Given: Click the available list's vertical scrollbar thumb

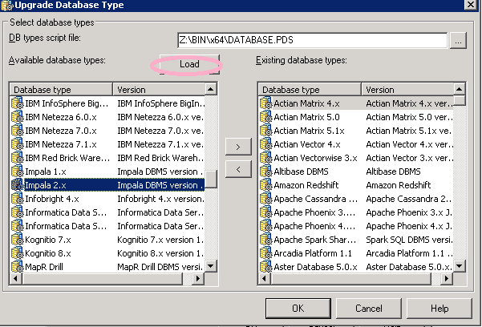Looking at the screenshot, I should coord(211,179).
